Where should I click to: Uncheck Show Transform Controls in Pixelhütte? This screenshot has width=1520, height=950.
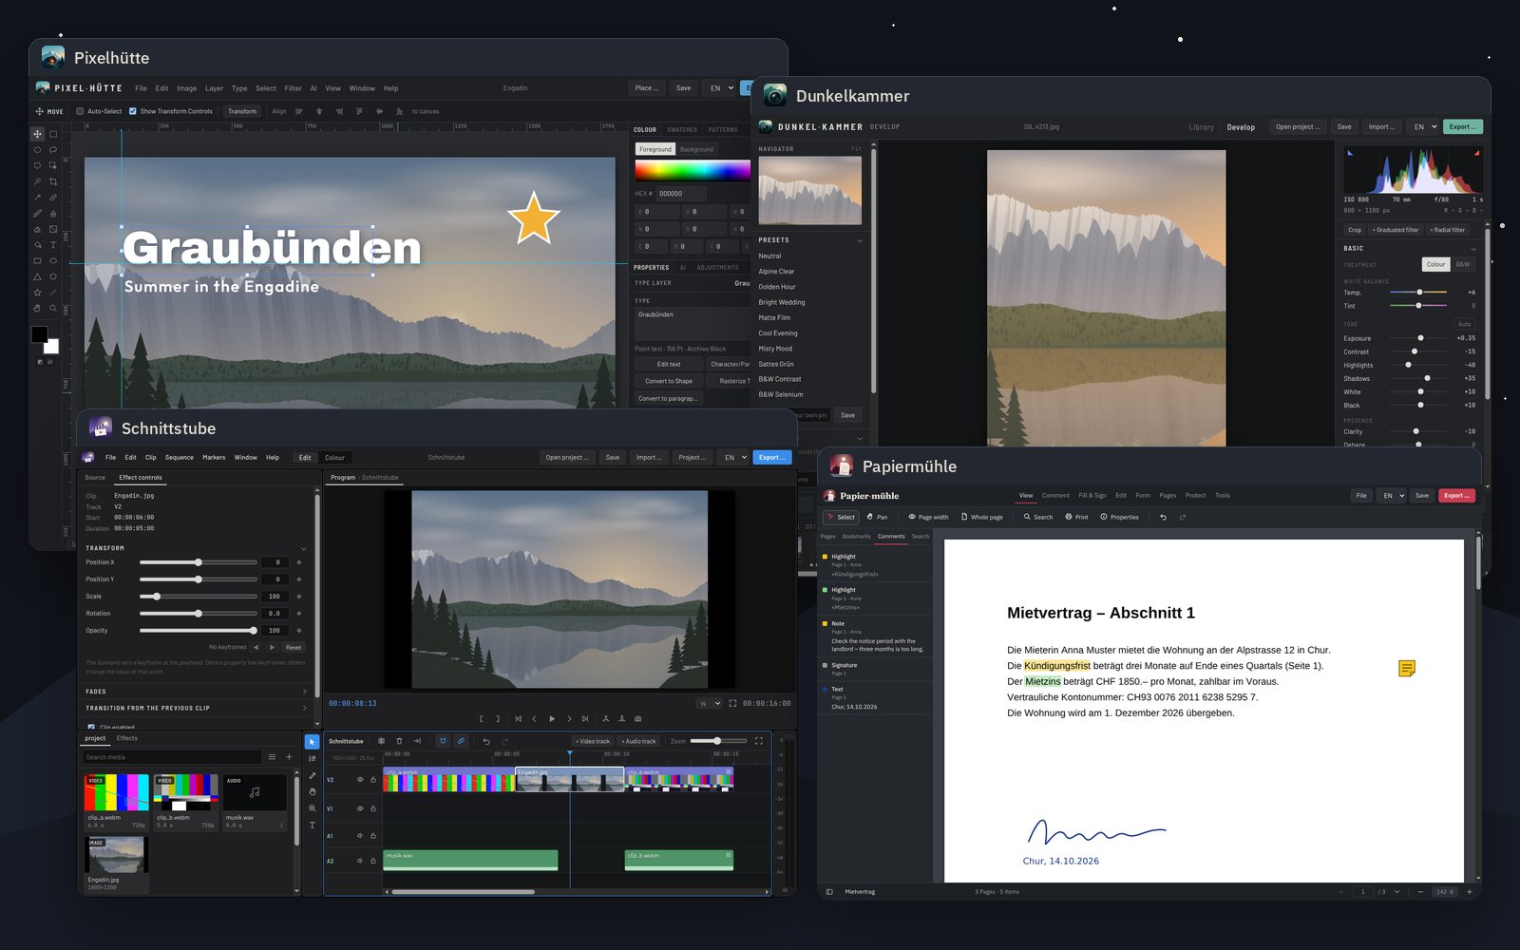click(x=133, y=111)
